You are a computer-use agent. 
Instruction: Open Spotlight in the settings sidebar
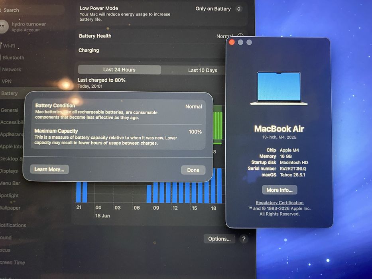coord(9,195)
